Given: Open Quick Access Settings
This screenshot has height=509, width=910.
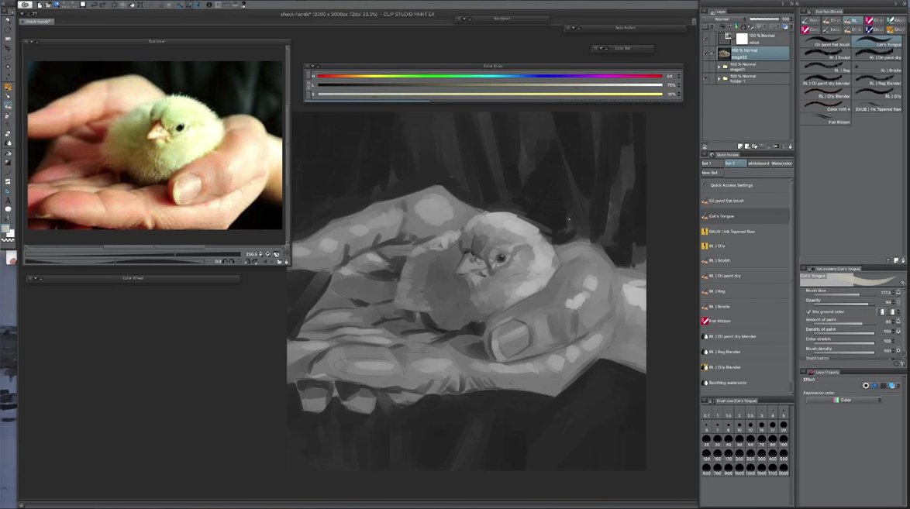Looking at the screenshot, I should [731, 185].
